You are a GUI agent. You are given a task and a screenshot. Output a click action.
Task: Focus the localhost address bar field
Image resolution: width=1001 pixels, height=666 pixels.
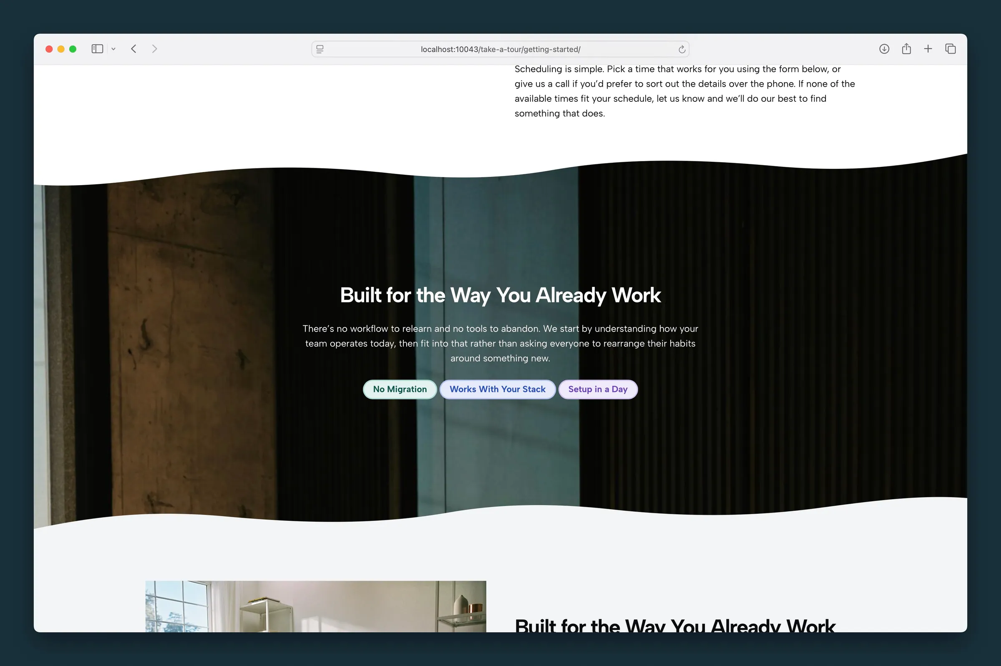[x=500, y=49]
